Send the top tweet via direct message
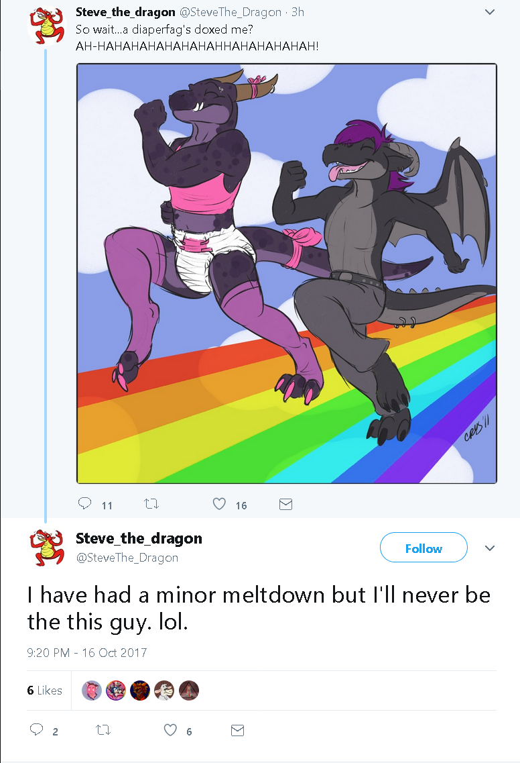The width and height of the screenshot is (520, 763). pos(285,505)
